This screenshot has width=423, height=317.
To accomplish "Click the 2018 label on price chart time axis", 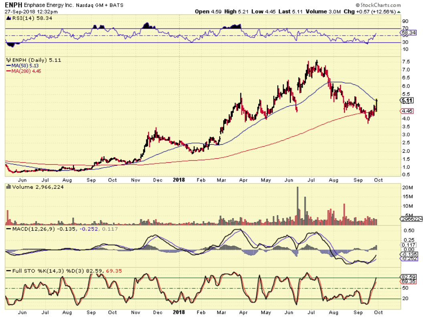I will click(179, 180).
